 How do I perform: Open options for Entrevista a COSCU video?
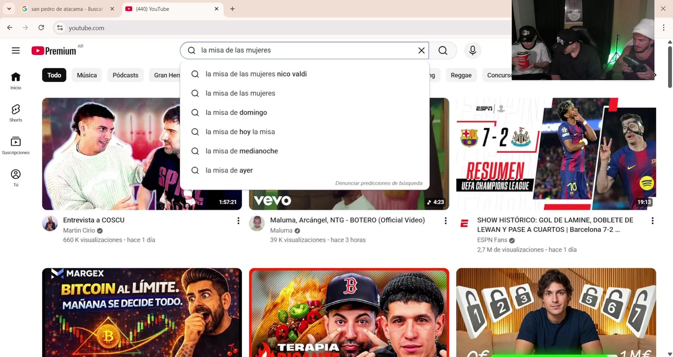(238, 221)
